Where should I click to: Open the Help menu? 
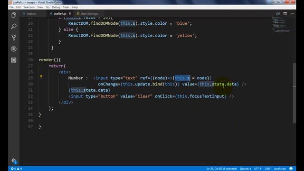pyautogui.click(x=75, y=7)
